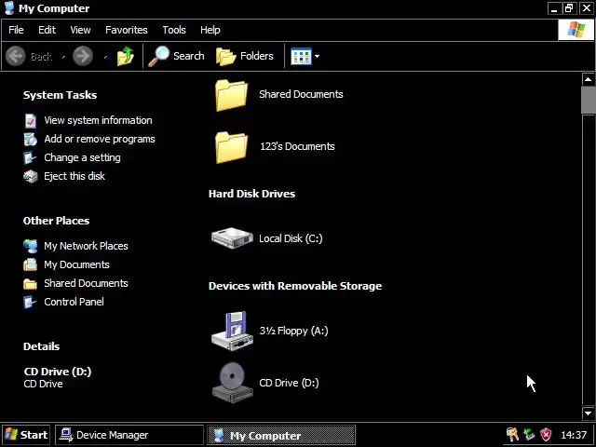Screen dimensions: 596x447
Task: Toggle the Folders pane button
Action: pyautogui.click(x=245, y=56)
